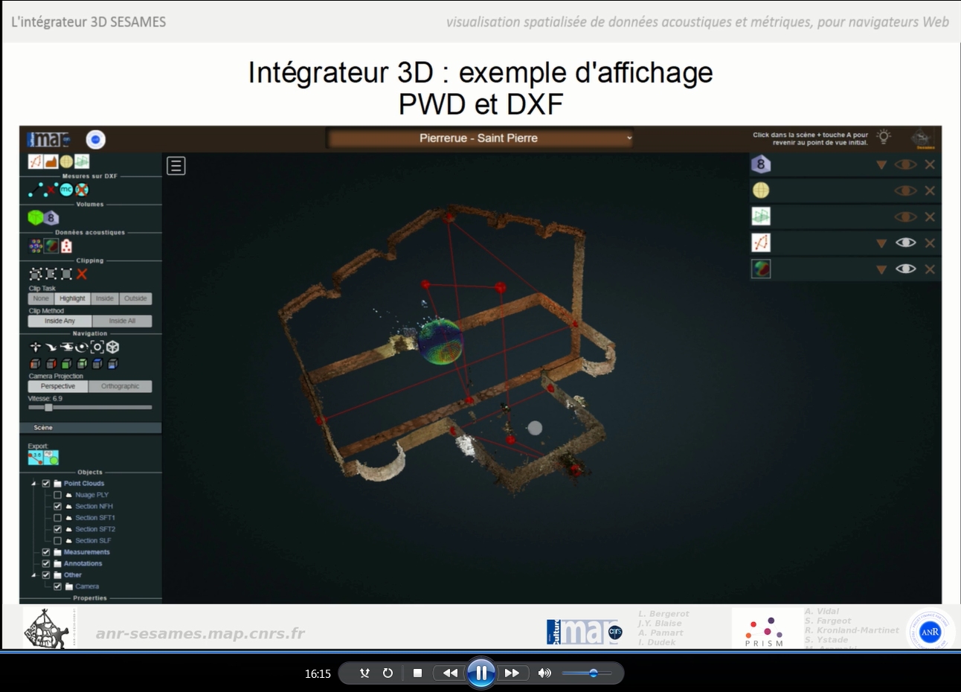This screenshot has height=692, width=961.
Task: Collapse the Point Clouds tree node
Action: [33, 484]
